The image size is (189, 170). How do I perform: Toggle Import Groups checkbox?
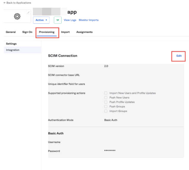pos(106,111)
